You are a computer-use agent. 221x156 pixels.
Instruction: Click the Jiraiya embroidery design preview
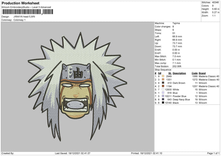[x=77, y=86]
